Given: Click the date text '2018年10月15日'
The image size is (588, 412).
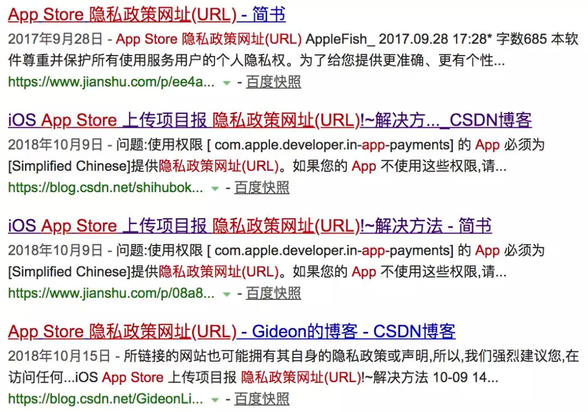Looking at the screenshot, I should (59, 356).
